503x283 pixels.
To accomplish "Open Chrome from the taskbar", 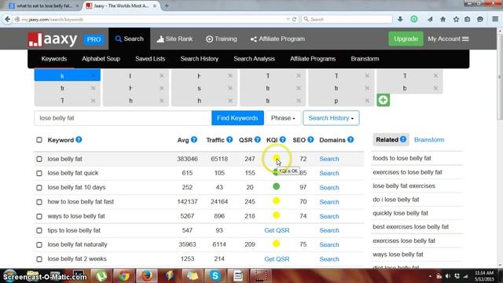I will pyautogui.click(x=124, y=276).
